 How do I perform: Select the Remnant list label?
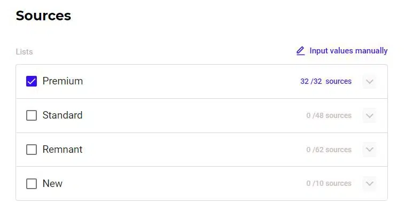(63, 150)
